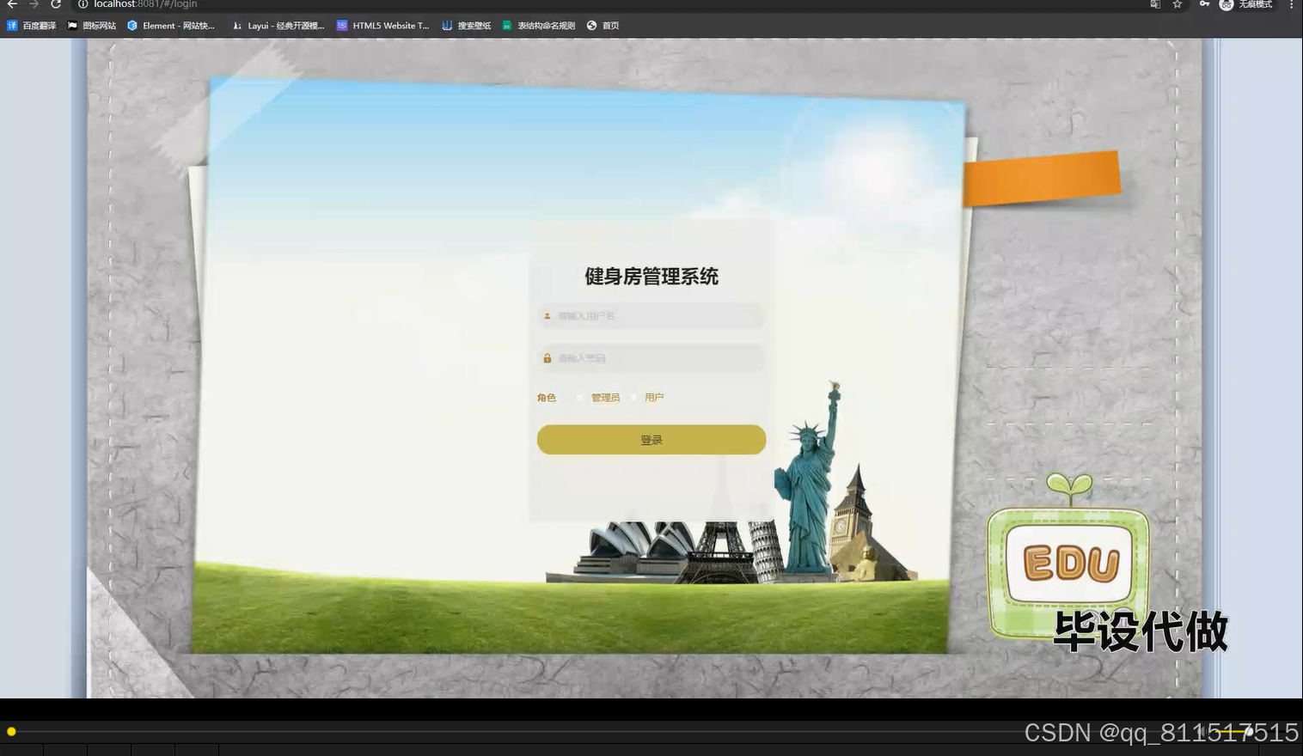The height and width of the screenshot is (756, 1303).
Task: Open the Element bookmark
Action: (171, 26)
